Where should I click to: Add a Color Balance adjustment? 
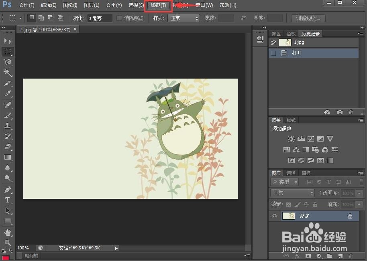[x=296, y=150]
